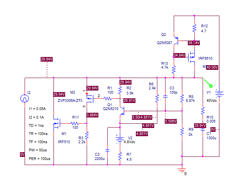Click the 5.506V bias voltage label
The height and width of the screenshot is (183, 228).
(x=171, y=121)
